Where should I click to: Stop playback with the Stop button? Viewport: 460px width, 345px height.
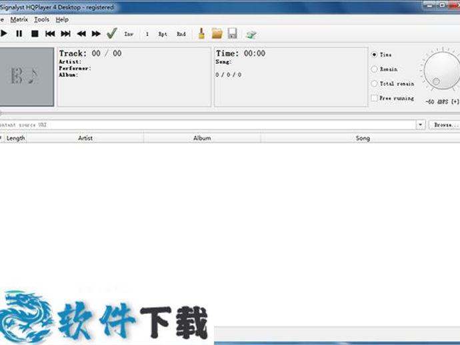pyautogui.click(x=35, y=34)
